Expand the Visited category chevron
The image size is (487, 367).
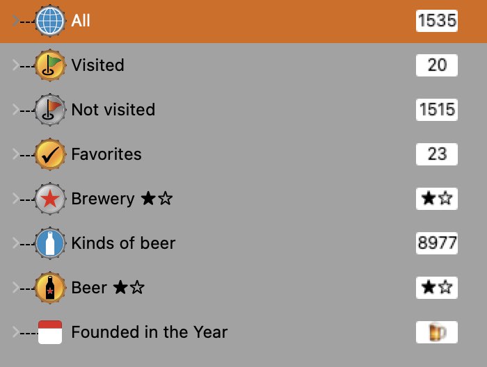15,65
